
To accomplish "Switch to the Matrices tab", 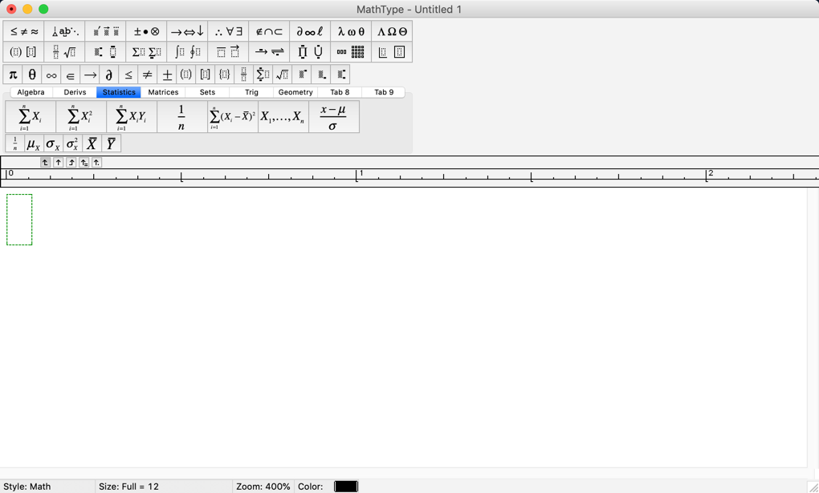I will coord(163,91).
